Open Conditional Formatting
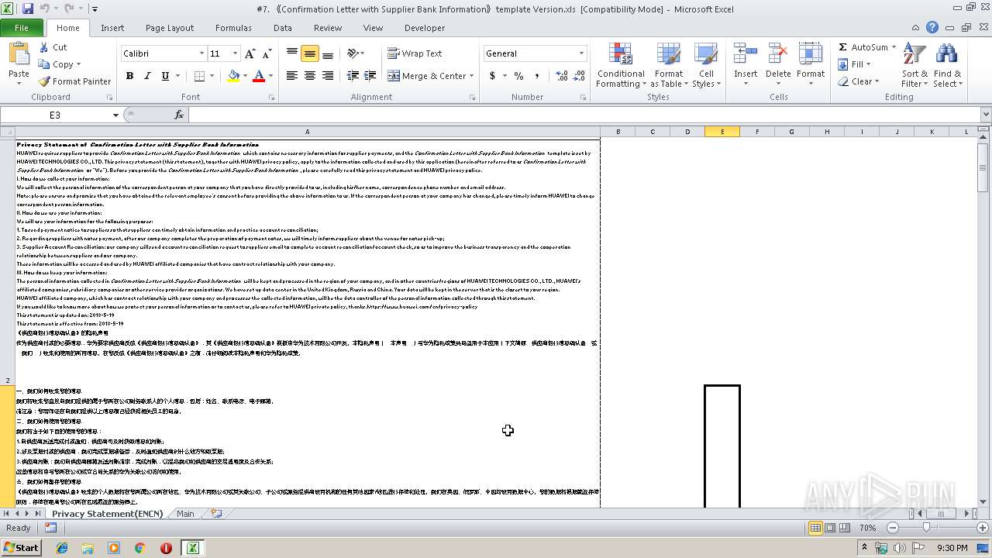This screenshot has height=558, width=992. (620, 65)
